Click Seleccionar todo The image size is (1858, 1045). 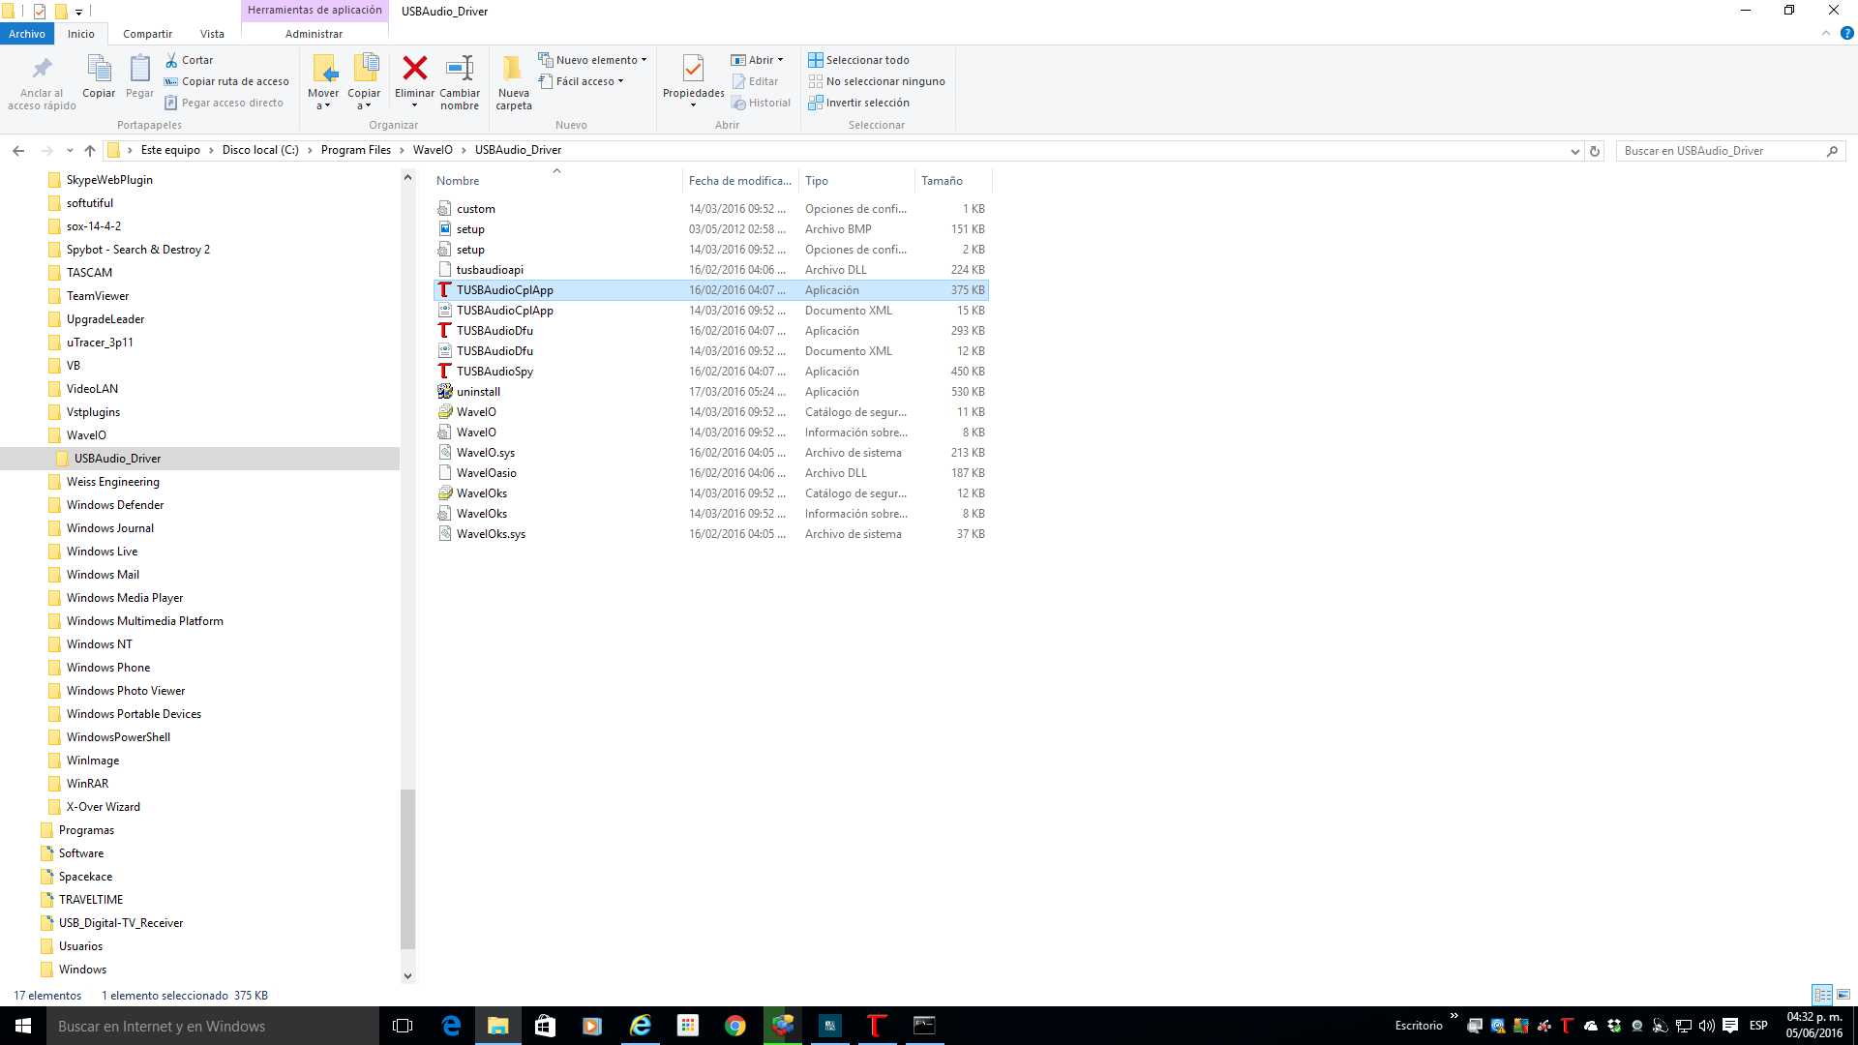[859, 60]
